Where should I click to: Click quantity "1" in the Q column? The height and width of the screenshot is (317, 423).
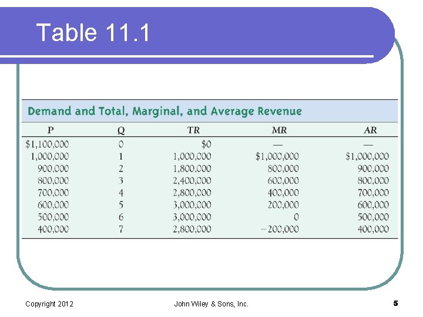tap(121, 156)
